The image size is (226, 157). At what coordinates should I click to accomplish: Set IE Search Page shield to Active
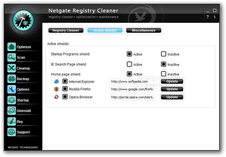click(129, 64)
